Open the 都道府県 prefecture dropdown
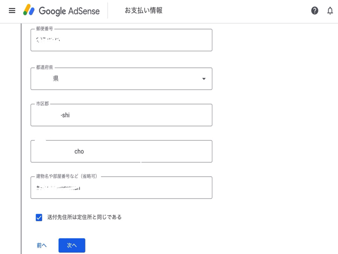 [x=121, y=79]
